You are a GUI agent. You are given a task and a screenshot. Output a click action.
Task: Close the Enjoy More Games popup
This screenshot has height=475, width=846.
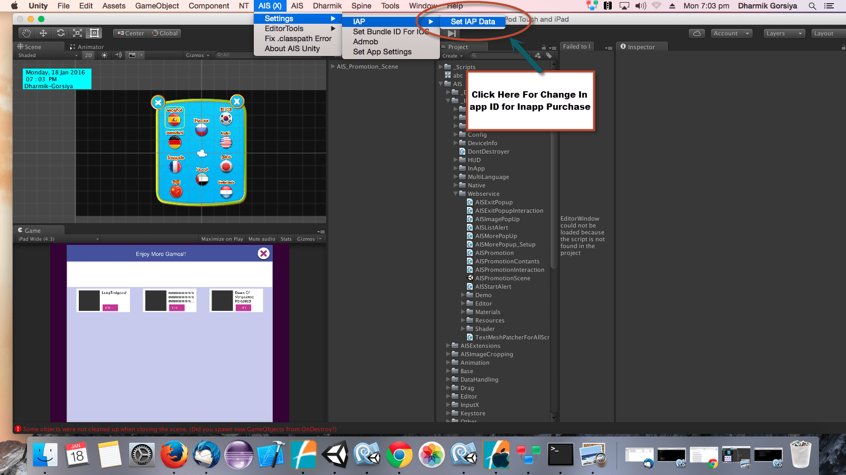click(263, 254)
